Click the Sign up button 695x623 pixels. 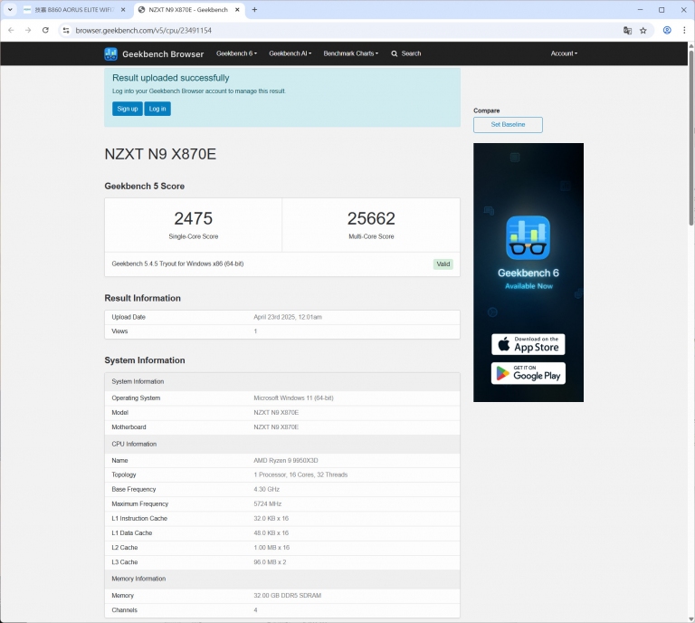[128, 109]
